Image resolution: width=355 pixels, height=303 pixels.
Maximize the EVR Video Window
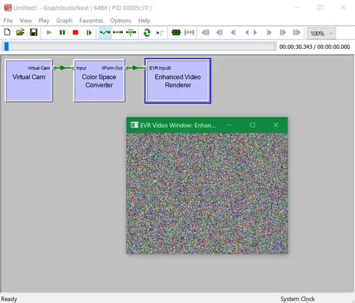point(252,125)
